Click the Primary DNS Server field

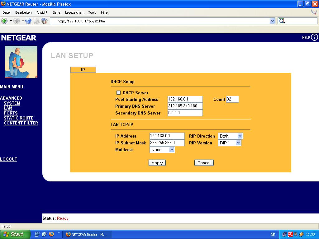coord(185,106)
